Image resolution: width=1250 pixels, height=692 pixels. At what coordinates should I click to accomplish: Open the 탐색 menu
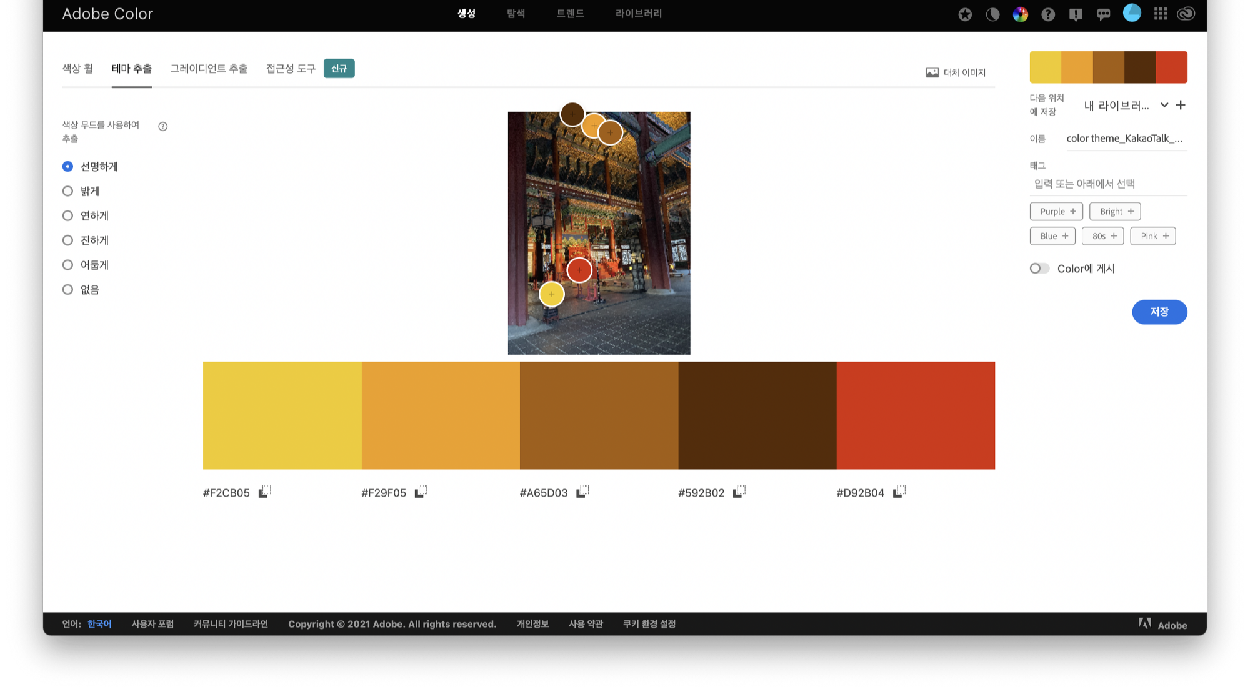(516, 14)
